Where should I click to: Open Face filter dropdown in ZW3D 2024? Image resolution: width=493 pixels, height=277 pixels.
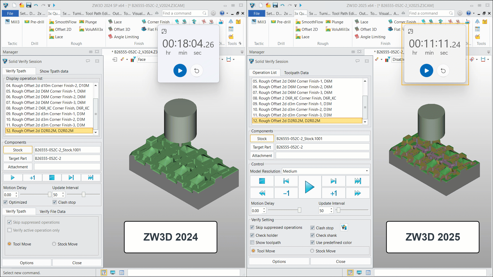pyautogui.click(x=147, y=59)
